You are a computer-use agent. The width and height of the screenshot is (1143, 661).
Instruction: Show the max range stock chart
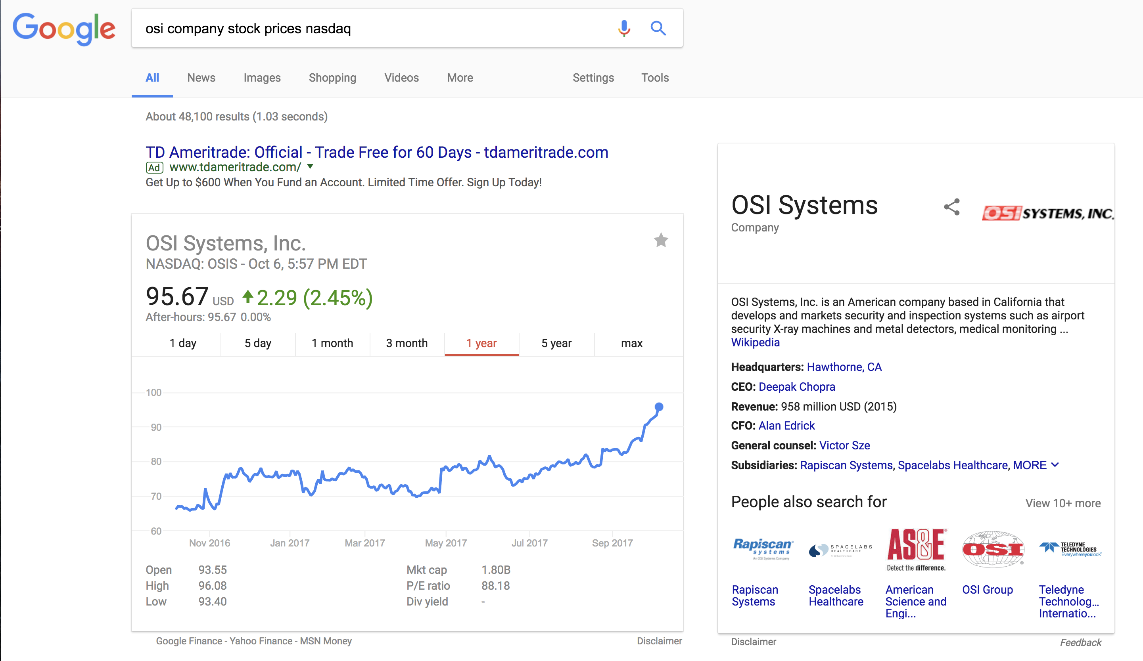pyautogui.click(x=632, y=343)
